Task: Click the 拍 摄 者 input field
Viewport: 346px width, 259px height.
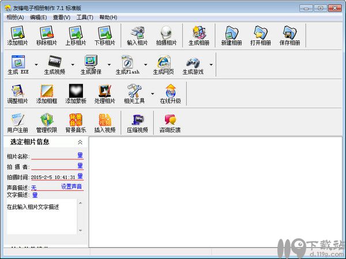Action: pos(54,166)
